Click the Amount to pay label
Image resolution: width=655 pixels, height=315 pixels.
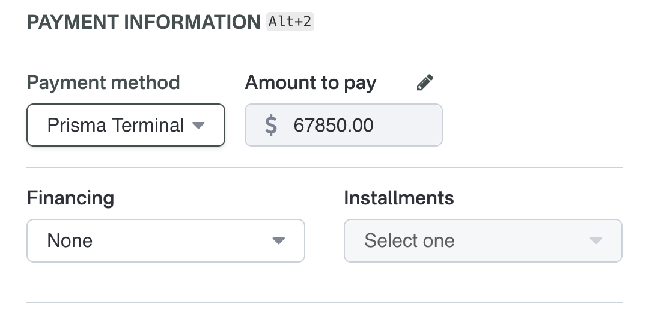pyautogui.click(x=310, y=82)
